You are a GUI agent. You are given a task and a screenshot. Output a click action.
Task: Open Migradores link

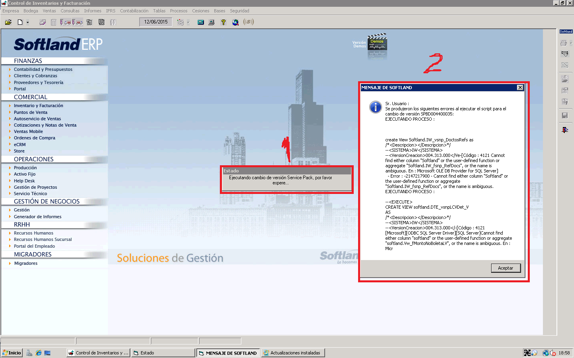point(26,263)
